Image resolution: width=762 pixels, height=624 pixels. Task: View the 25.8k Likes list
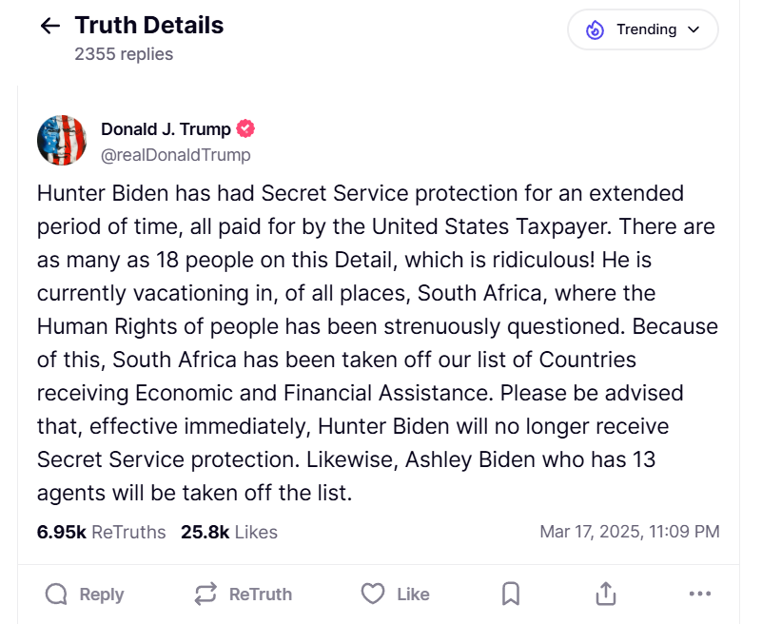click(x=228, y=532)
